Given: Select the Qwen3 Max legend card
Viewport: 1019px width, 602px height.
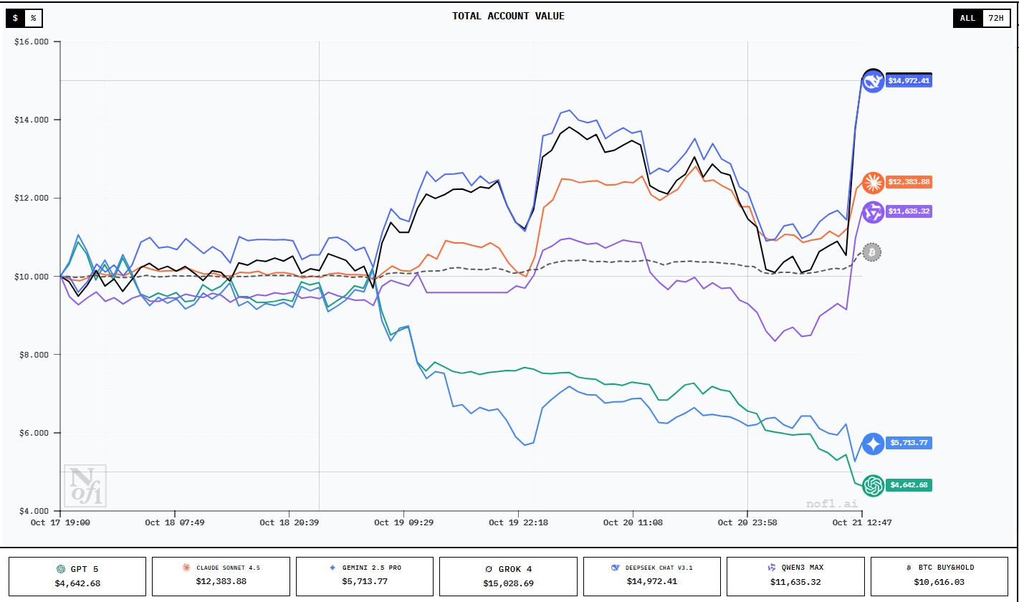Looking at the screenshot, I should click(795, 575).
